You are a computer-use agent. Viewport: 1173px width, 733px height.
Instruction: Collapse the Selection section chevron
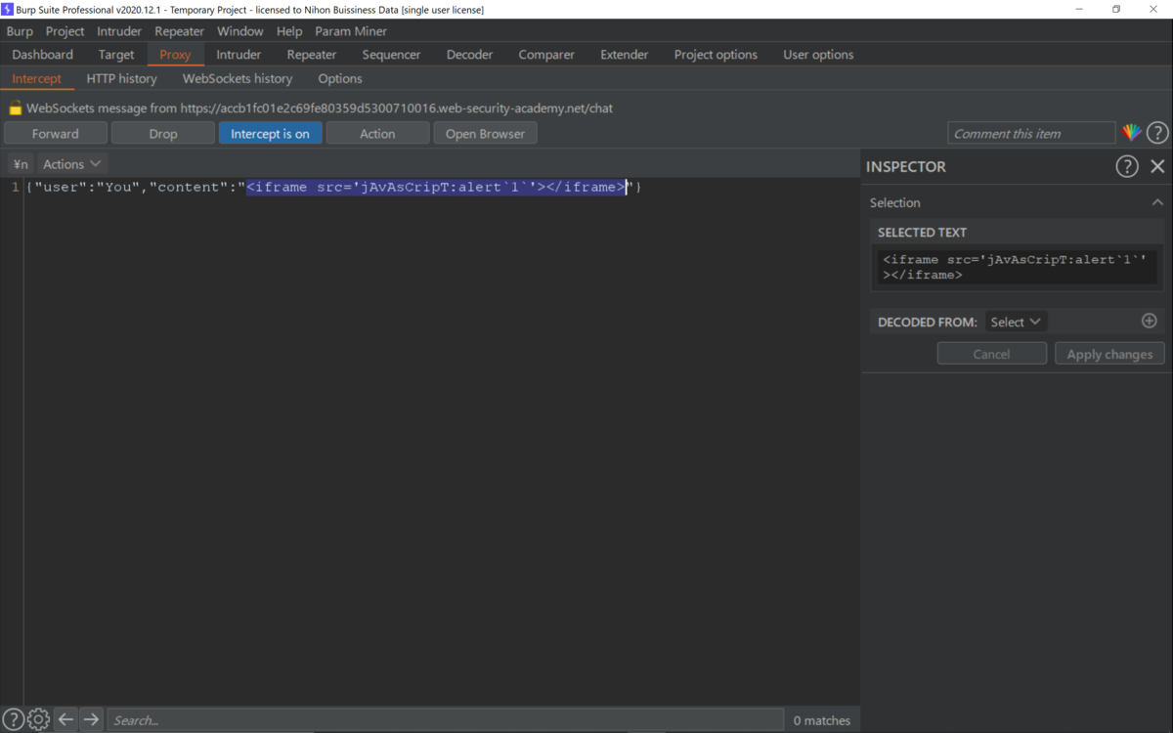tap(1157, 202)
